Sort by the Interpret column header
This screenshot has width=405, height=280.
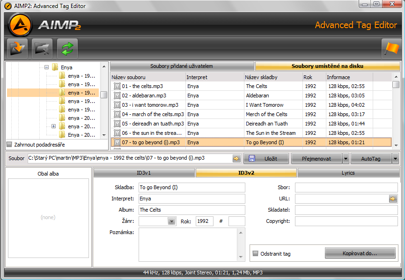[x=215, y=77]
